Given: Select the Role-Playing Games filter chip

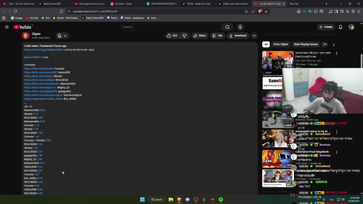Looking at the screenshot, I should (x=306, y=44).
